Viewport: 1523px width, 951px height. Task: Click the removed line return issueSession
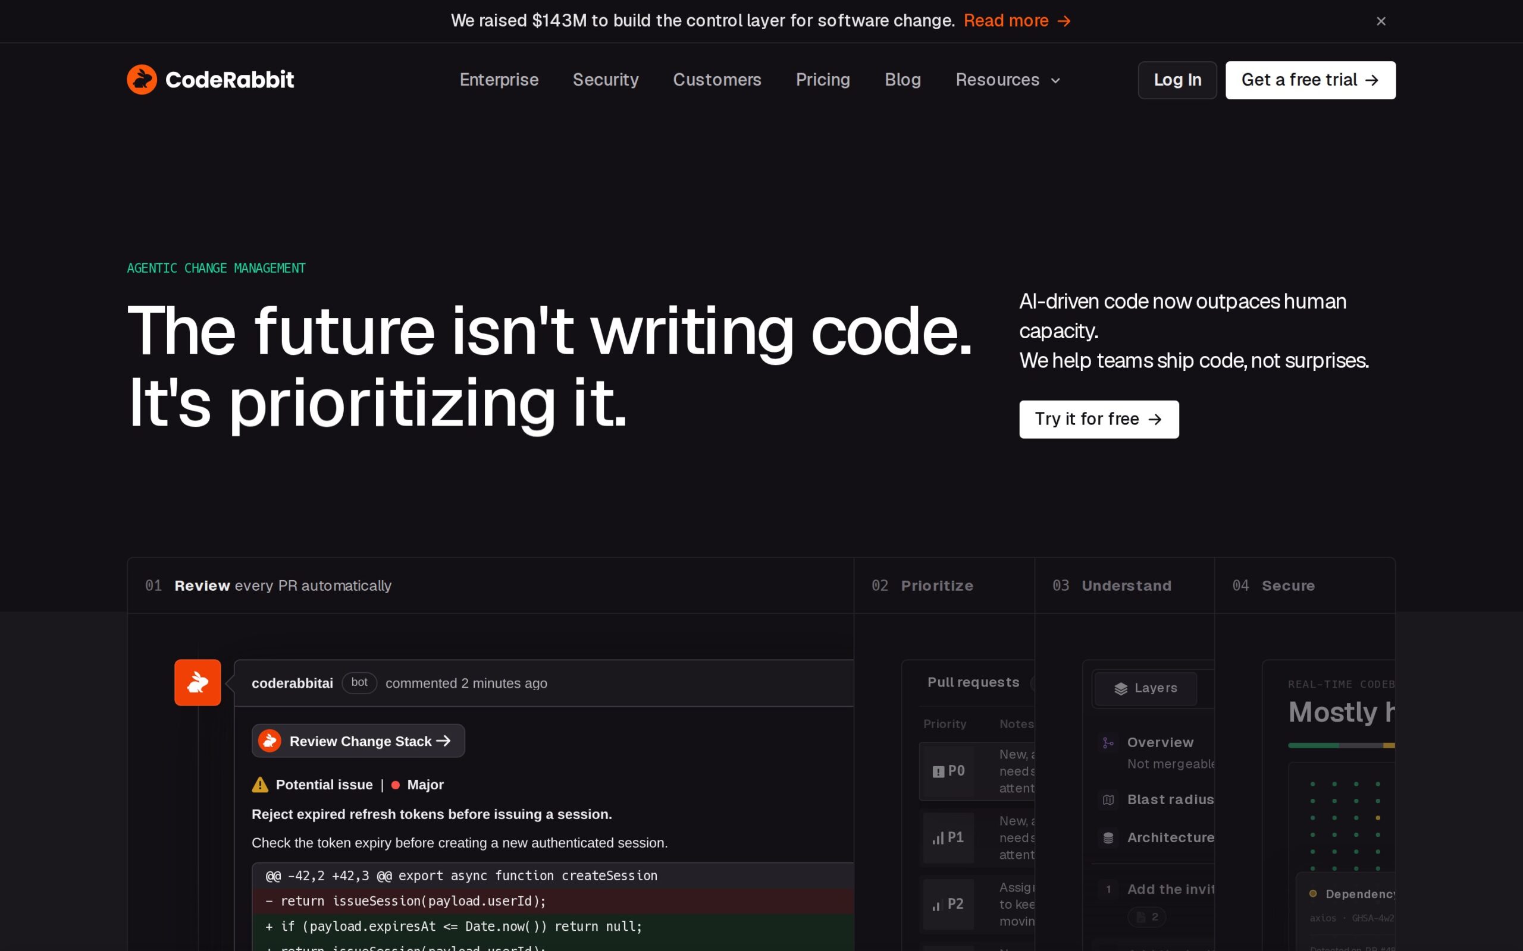(553, 901)
